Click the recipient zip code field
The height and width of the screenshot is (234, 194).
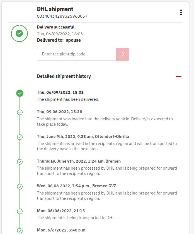pos(77,54)
